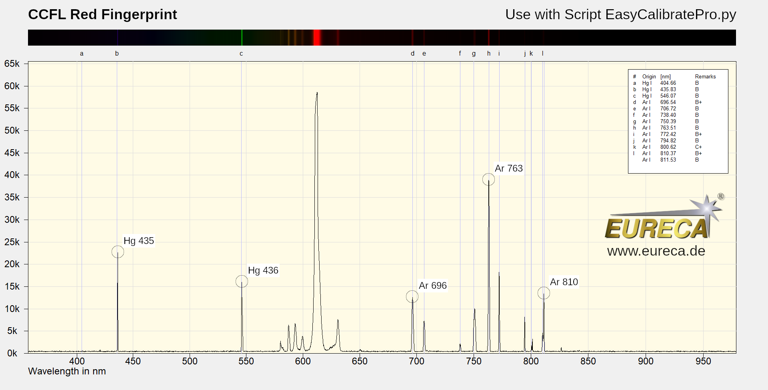
Task: Click the circle marker at Ar 763 peak
Action: click(x=488, y=180)
